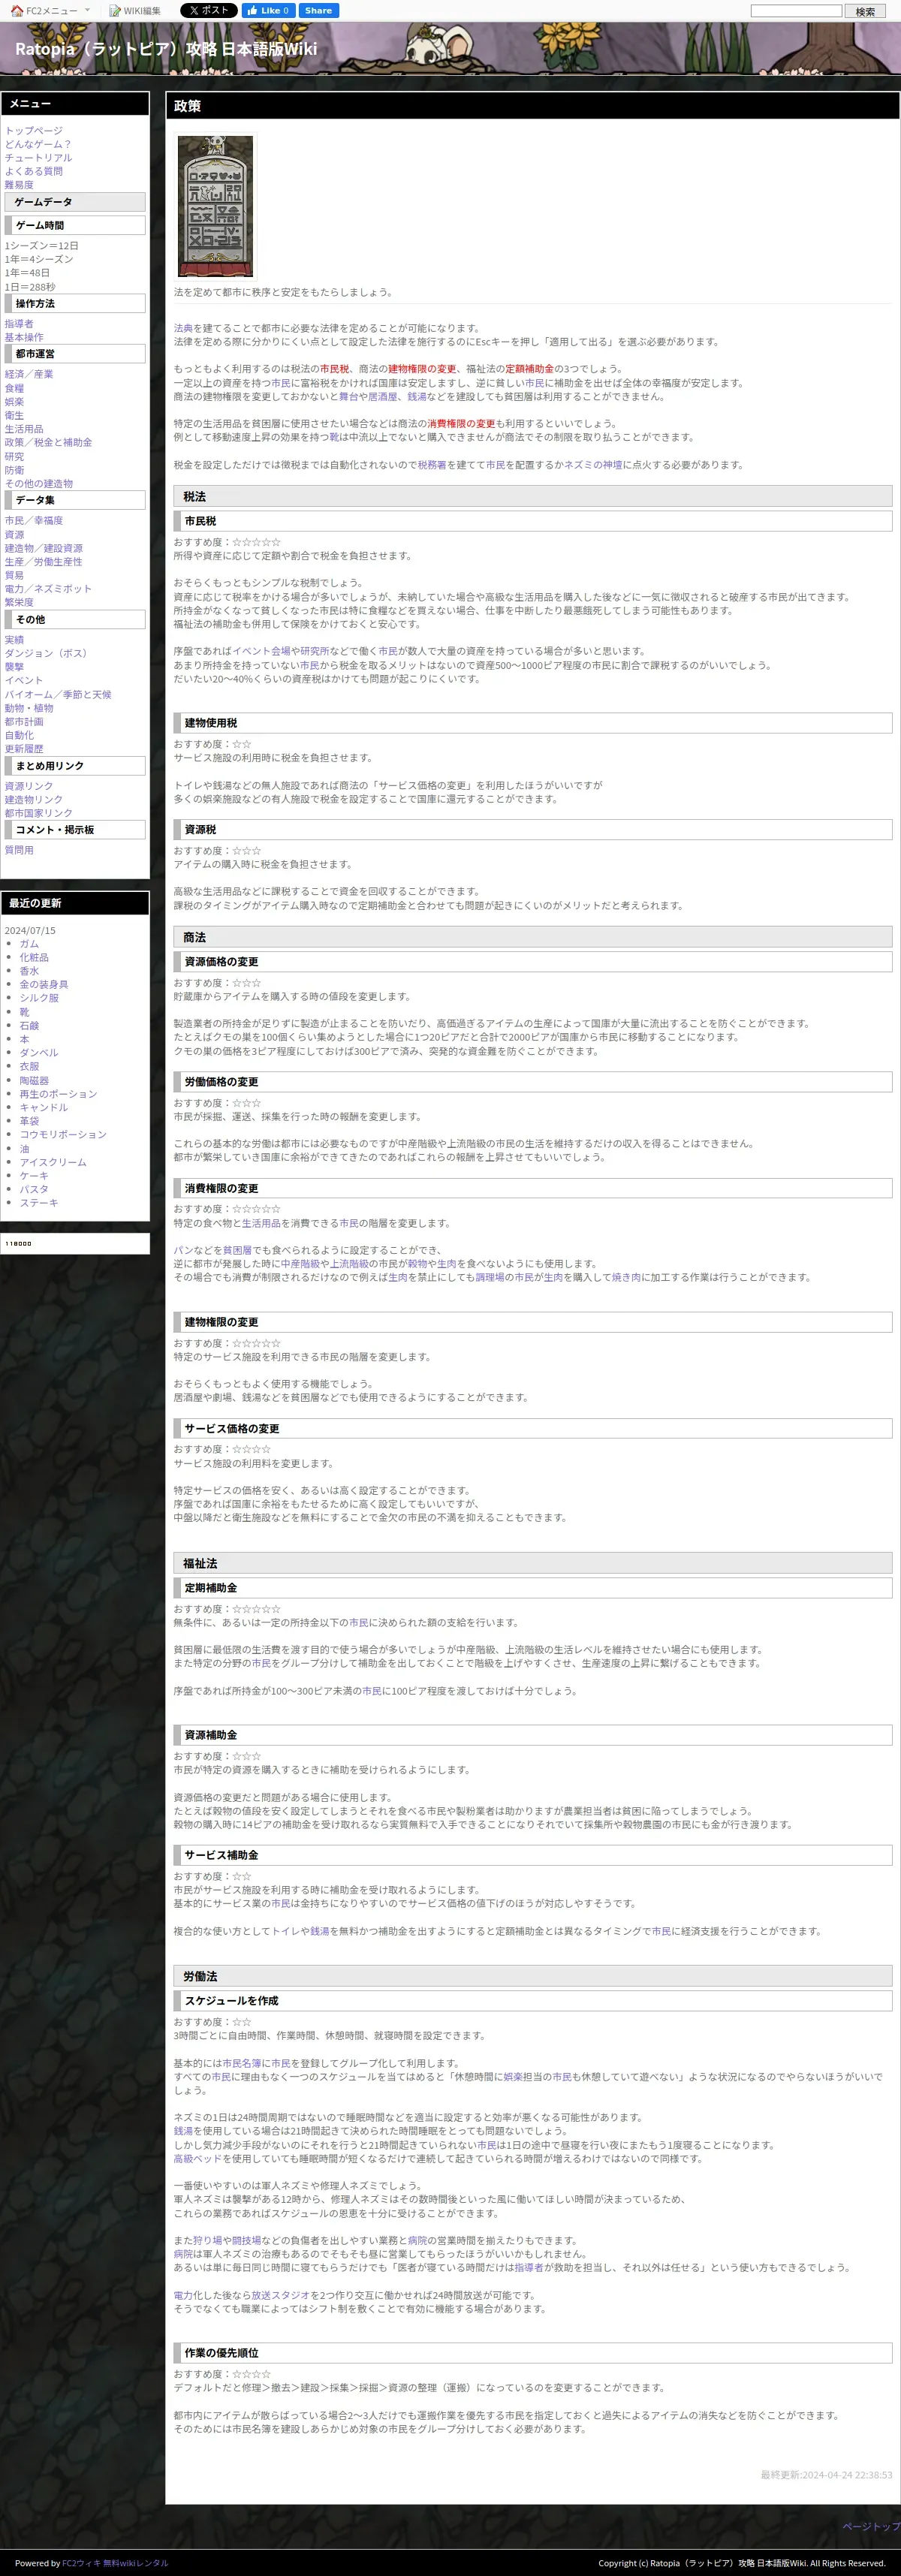Open チュートリアル in the menu
This screenshot has width=901, height=2576.
tap(38, 157)
